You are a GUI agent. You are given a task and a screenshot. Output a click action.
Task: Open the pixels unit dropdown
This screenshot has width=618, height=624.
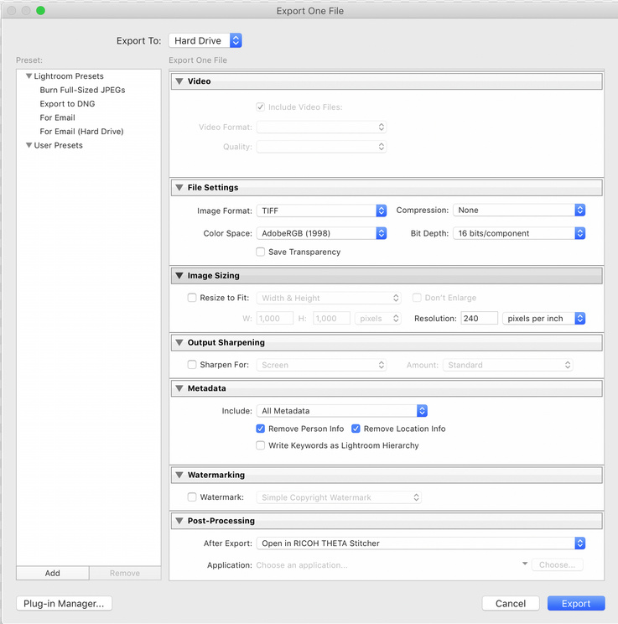click(377, 319)
